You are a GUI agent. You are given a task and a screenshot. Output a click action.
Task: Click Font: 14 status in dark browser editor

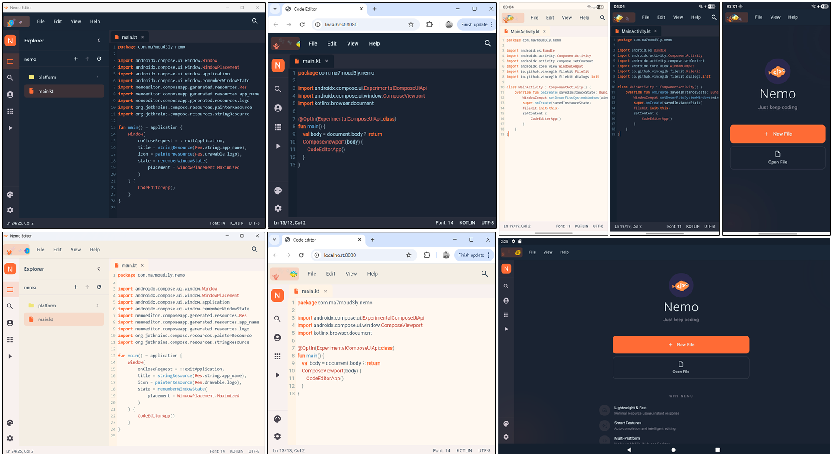444,223
